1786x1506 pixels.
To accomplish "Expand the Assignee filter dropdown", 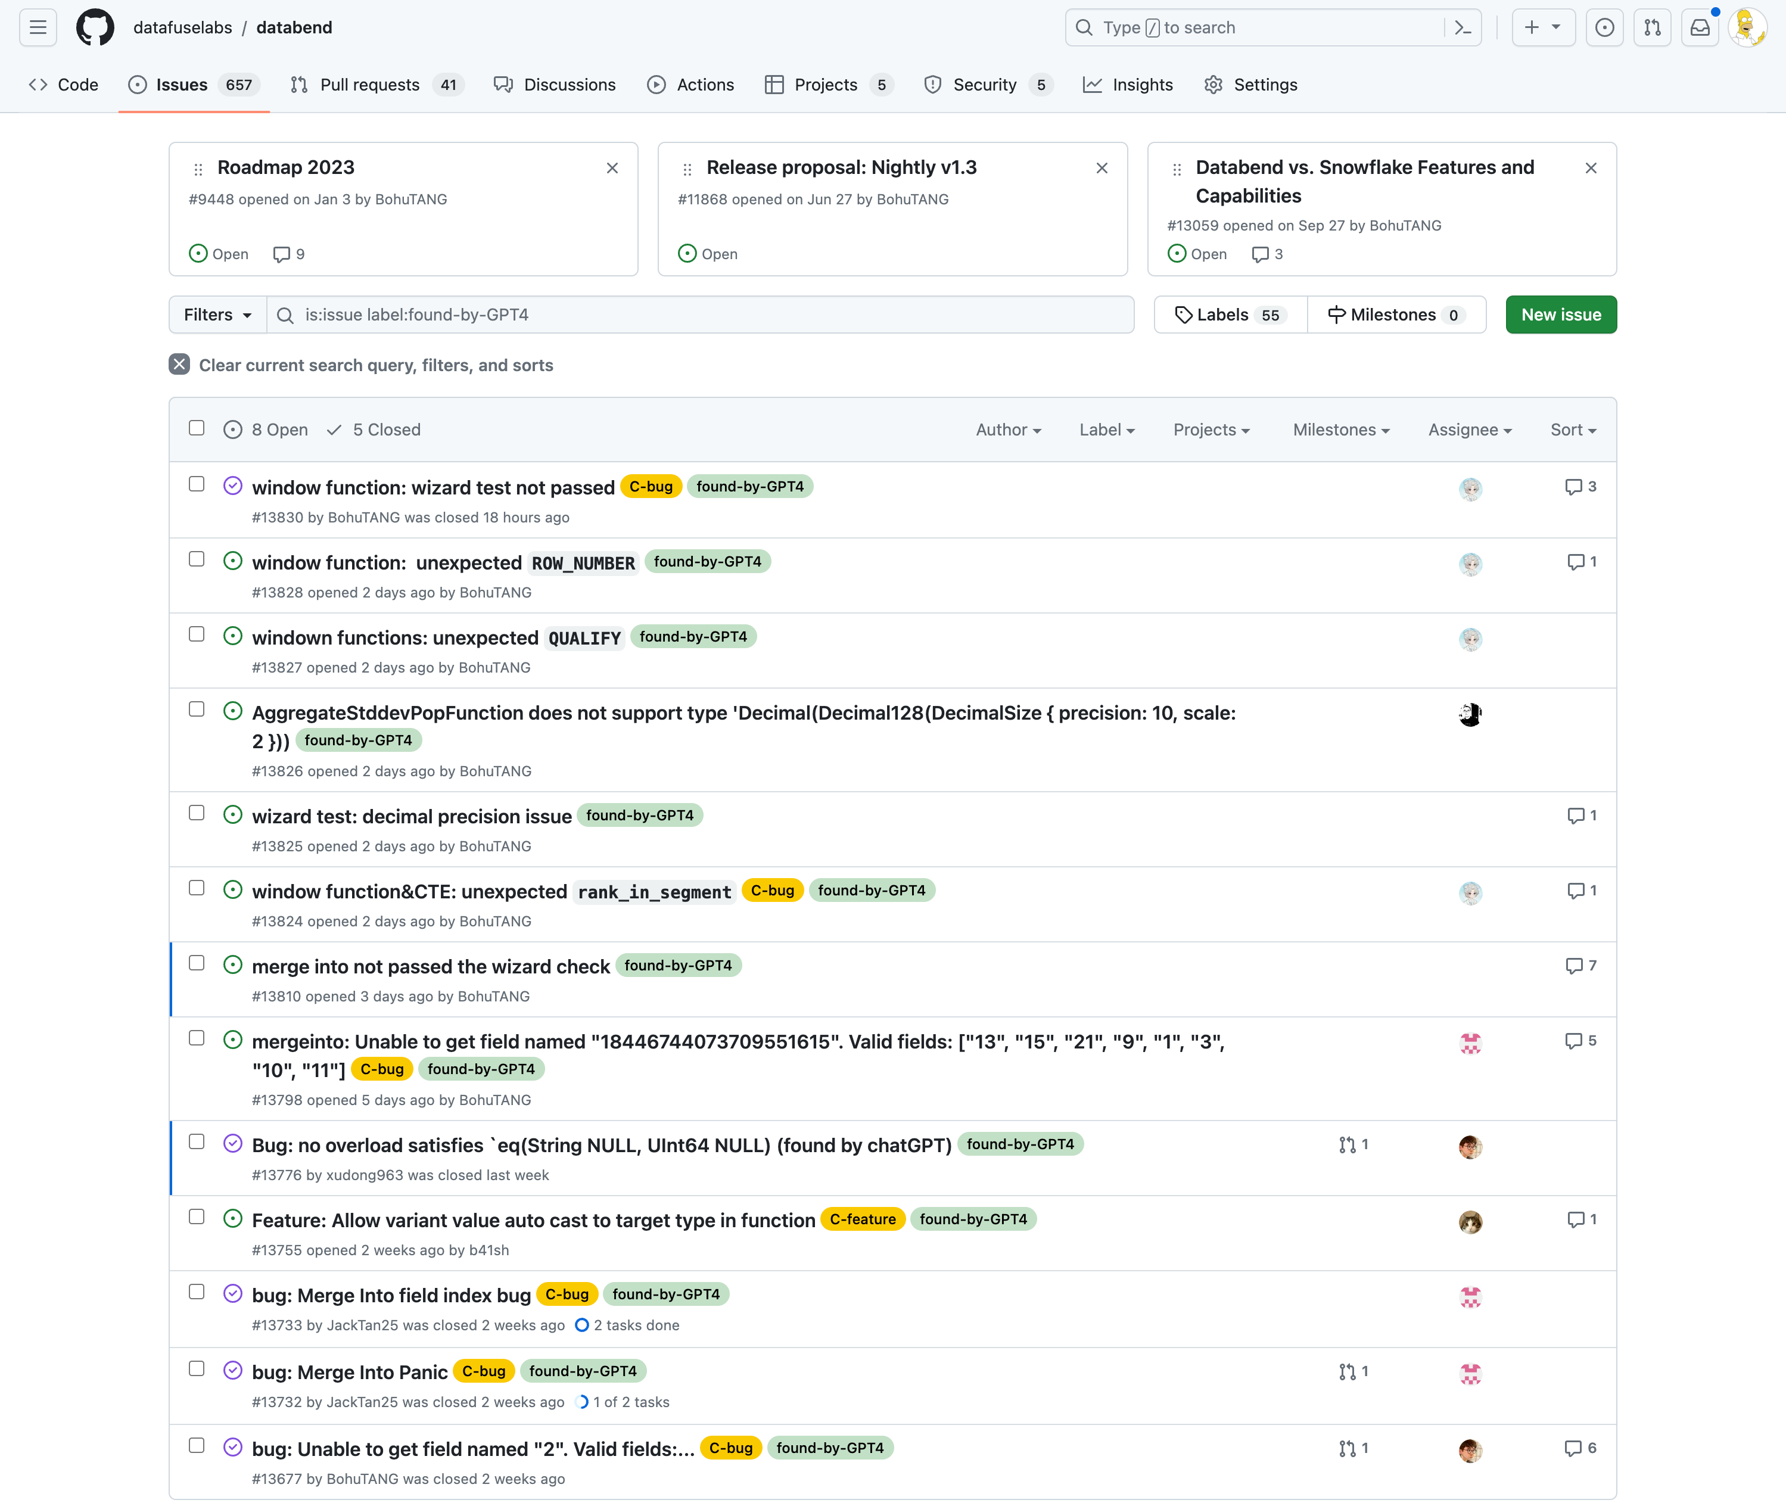I will tap(1470, 430).
